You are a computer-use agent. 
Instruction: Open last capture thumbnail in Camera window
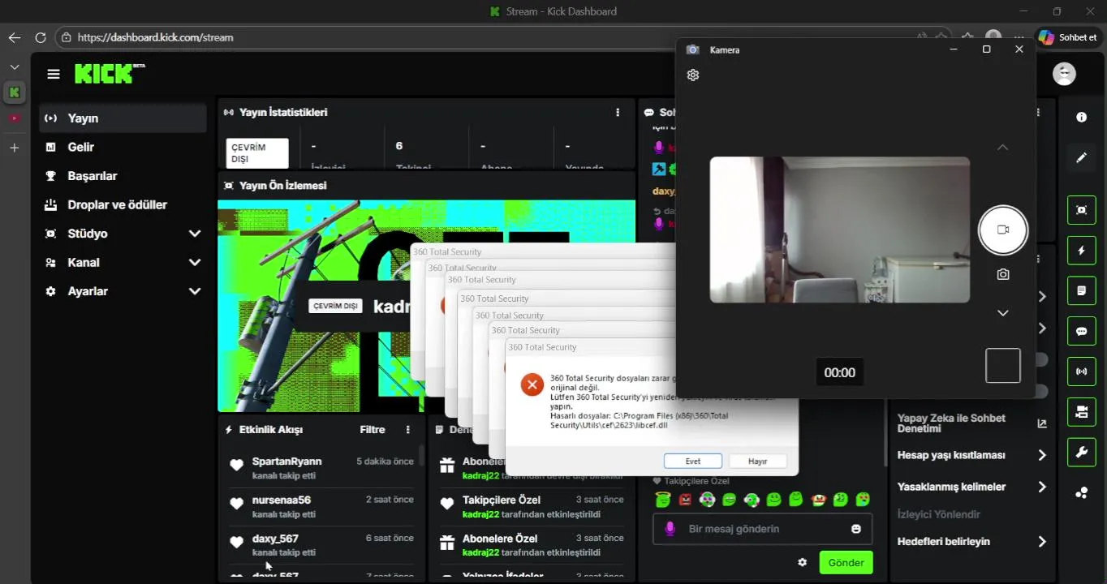(1003, 366)
